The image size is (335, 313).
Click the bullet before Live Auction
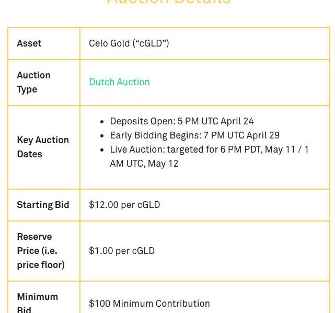pyautogui.click(x=102, y=150)
